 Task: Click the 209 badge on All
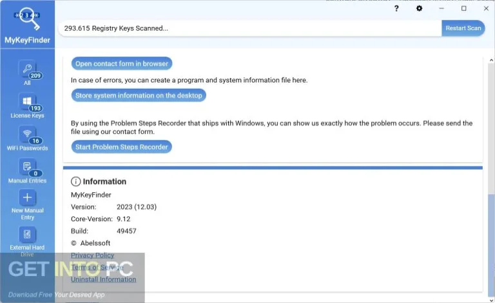tap(35, 76)
